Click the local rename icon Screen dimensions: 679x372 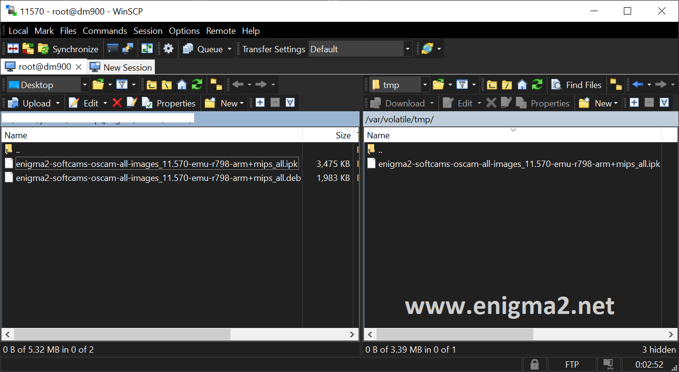pyautogui.click(x=132, y=103)
